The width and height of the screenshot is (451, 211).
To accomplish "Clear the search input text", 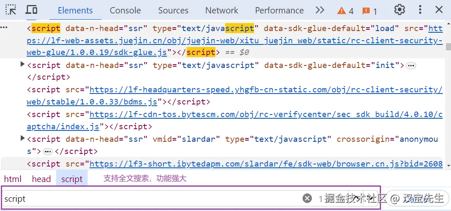I will [307, 198].
